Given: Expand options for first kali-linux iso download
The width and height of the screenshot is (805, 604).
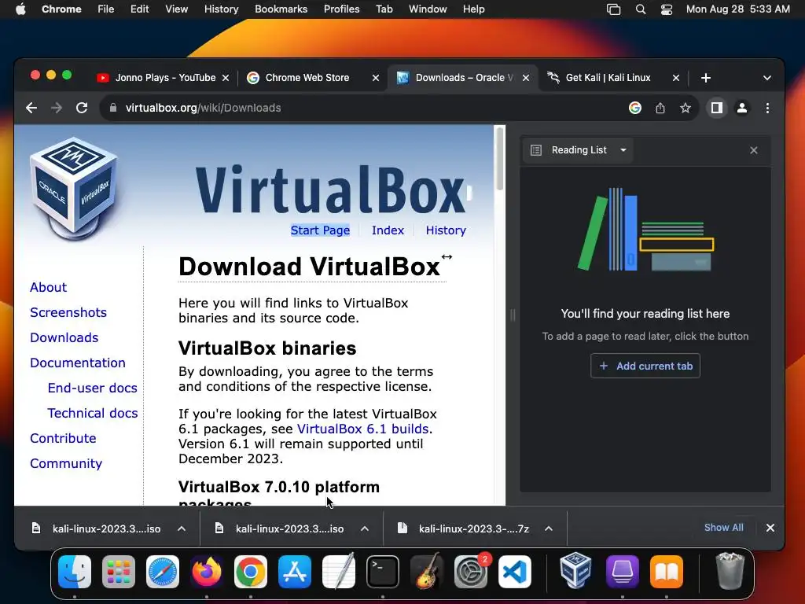Looking at the screenshot, I should [182, 528].
